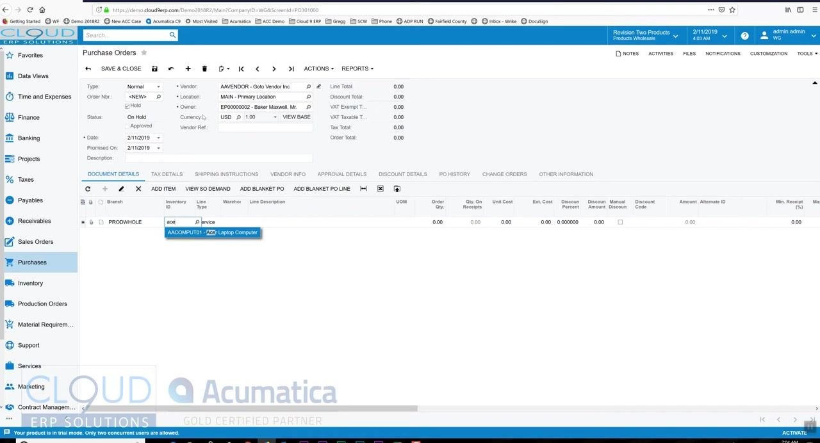
Task: Go to the first record
Action: pyautogui.click(x=241, y=68)
